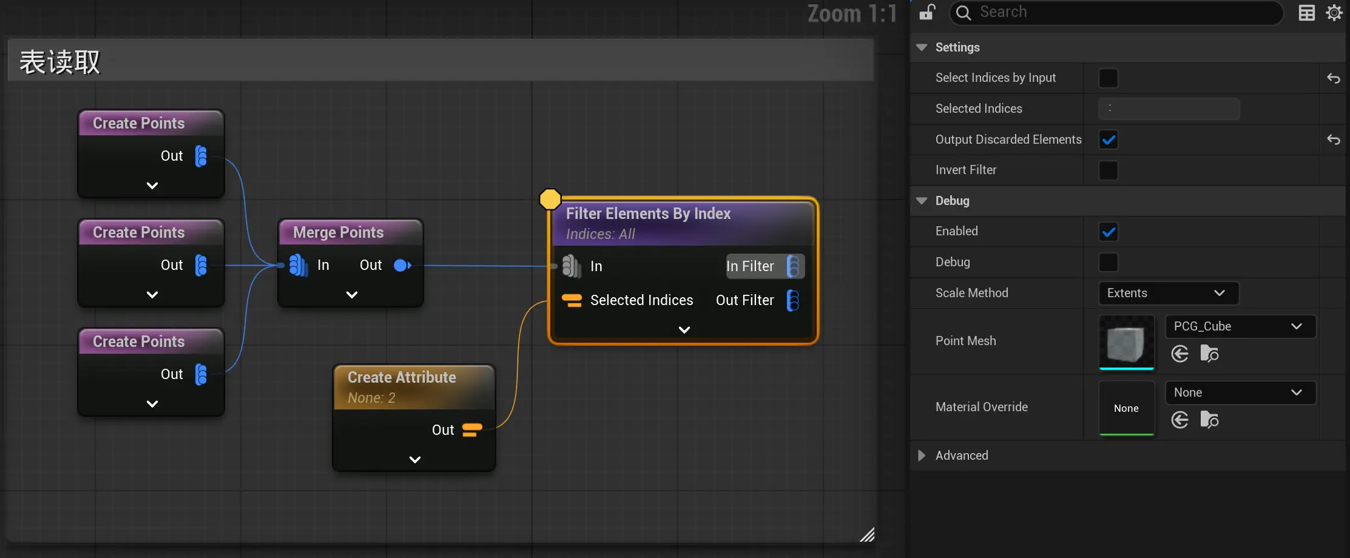The image size is (1350, 558).
Task: Expand the Advanced section
Action: point(922,455)
